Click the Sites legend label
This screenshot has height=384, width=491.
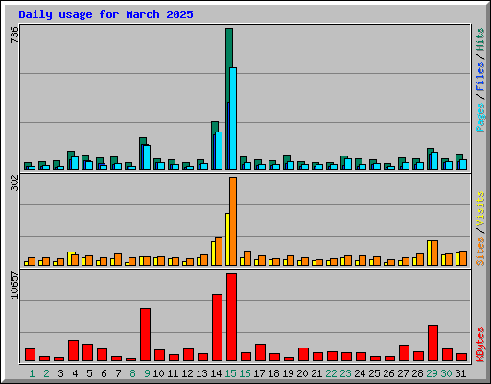(480, 252)
